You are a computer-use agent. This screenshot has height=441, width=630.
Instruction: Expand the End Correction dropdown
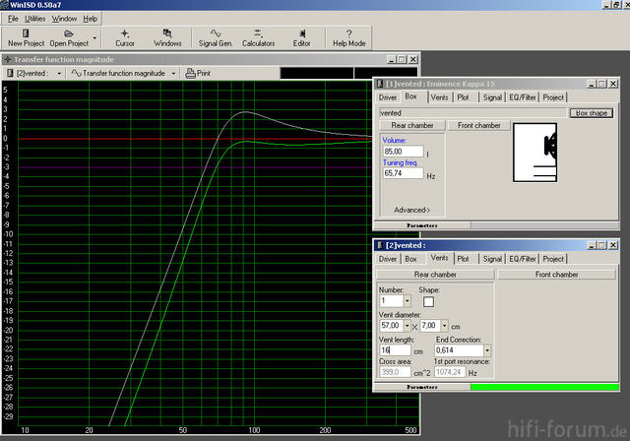486,349
